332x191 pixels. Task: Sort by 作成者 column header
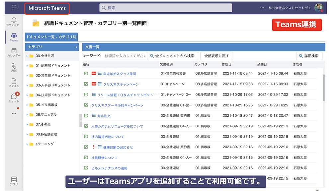pos(297,64)
